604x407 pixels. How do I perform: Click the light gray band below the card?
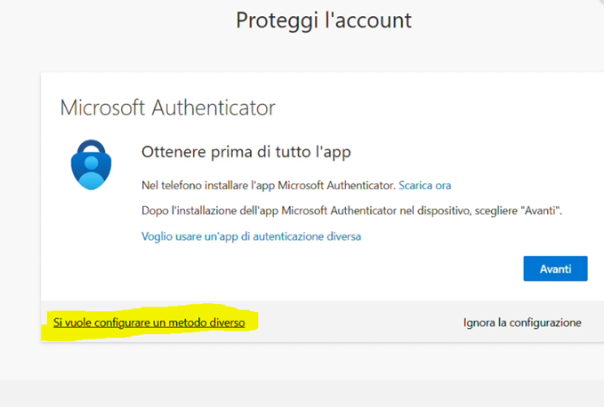click(302, 393)
